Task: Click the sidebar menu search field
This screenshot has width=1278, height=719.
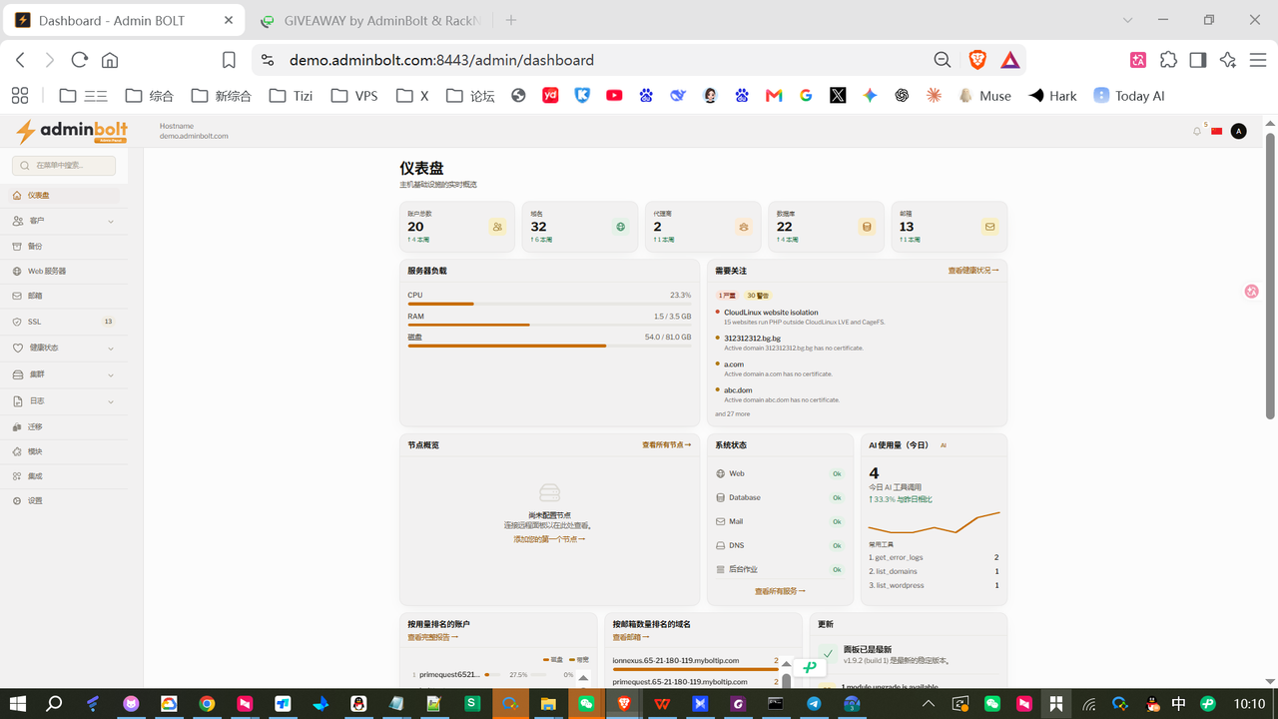Action: point(64,165)
